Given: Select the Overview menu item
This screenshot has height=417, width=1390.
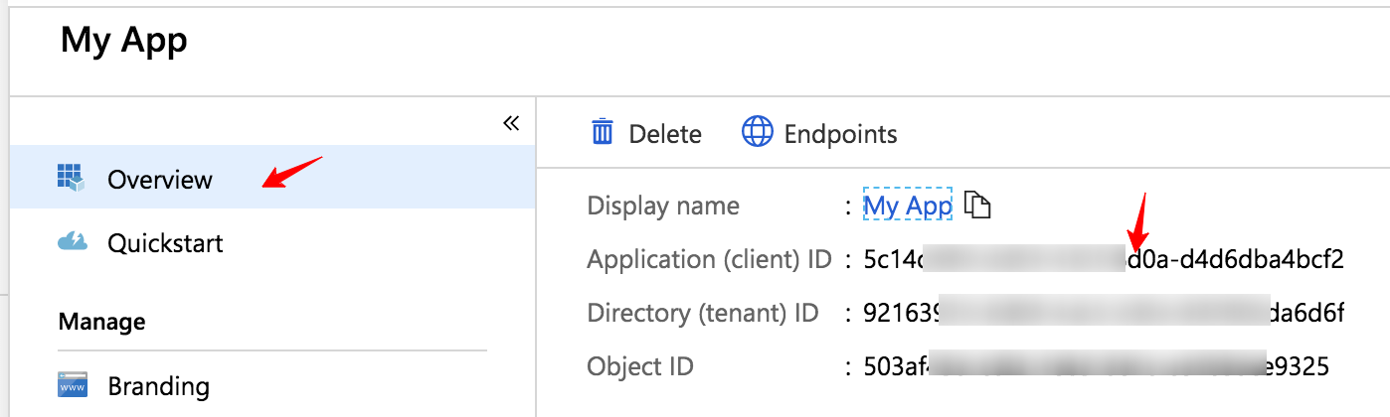Looking at the screenshot, I should [160, 180].
